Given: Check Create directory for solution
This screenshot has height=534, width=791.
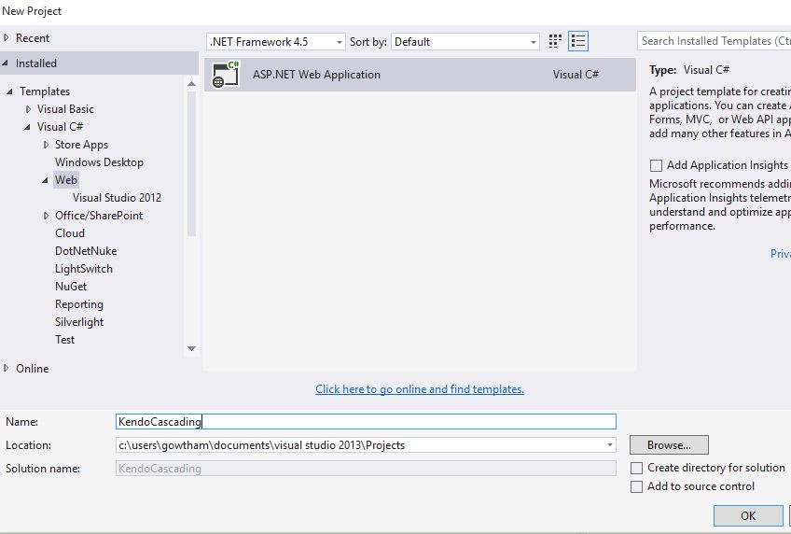Looking at the screenshot, I should coord(637,468).
